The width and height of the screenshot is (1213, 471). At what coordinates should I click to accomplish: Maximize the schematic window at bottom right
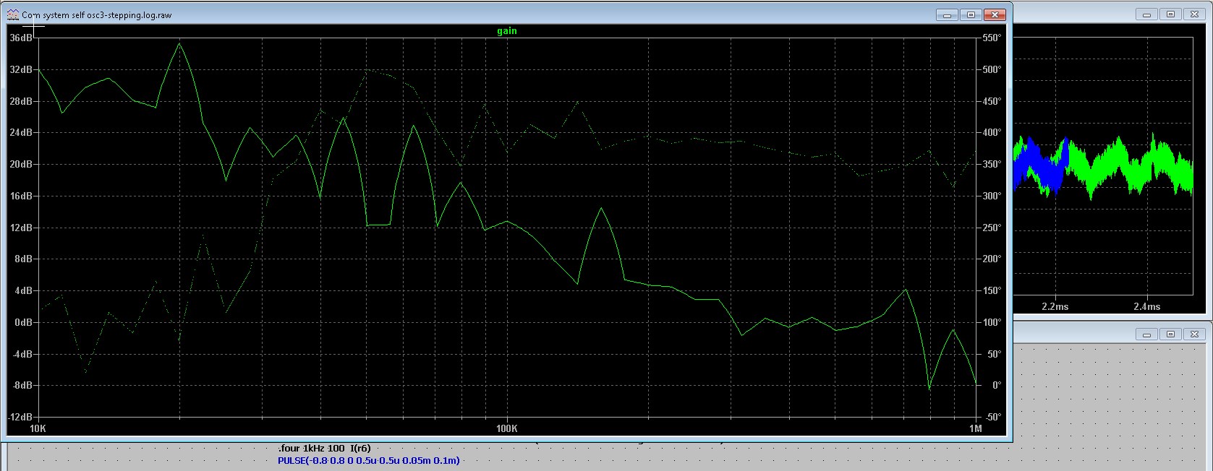[x=1170, y=334]
